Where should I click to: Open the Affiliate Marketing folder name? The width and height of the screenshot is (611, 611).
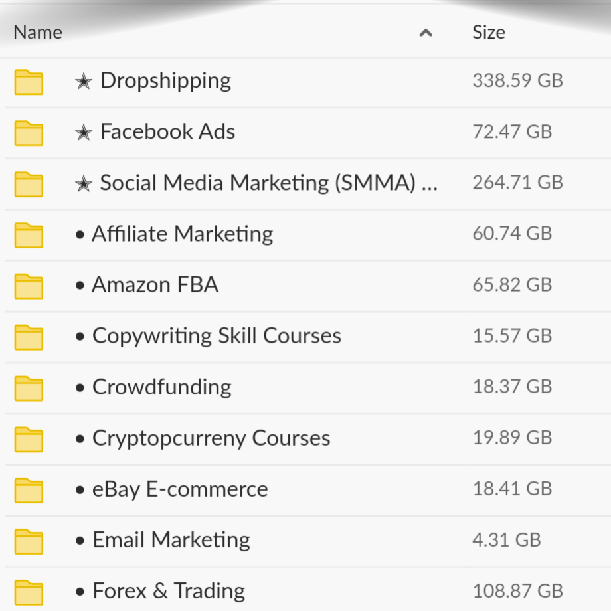point(183,234)
